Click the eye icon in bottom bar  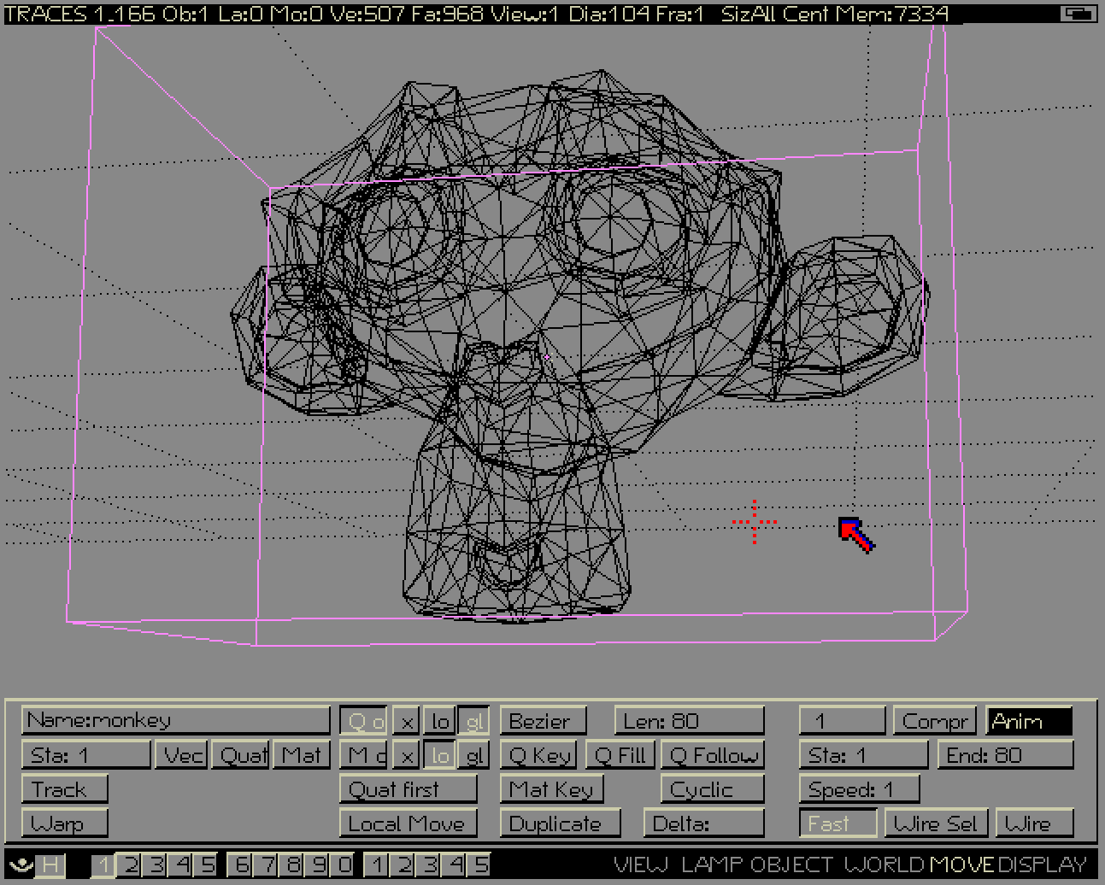point(21,864)
